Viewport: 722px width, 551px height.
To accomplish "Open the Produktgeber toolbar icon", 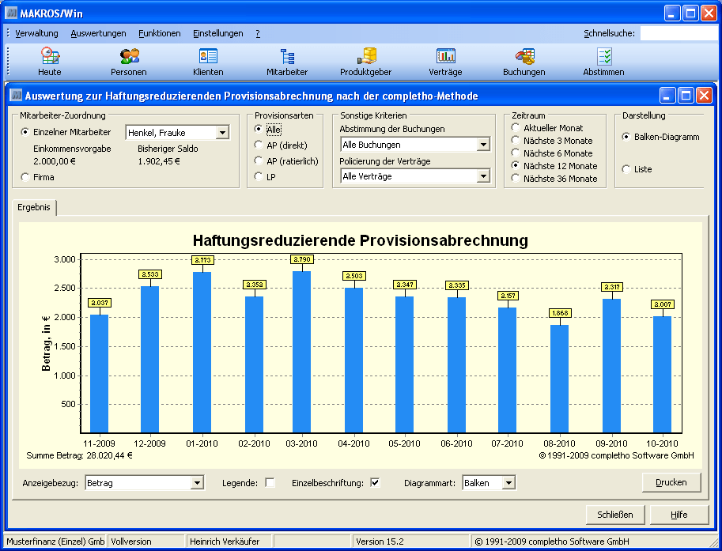I will [366, 62].
